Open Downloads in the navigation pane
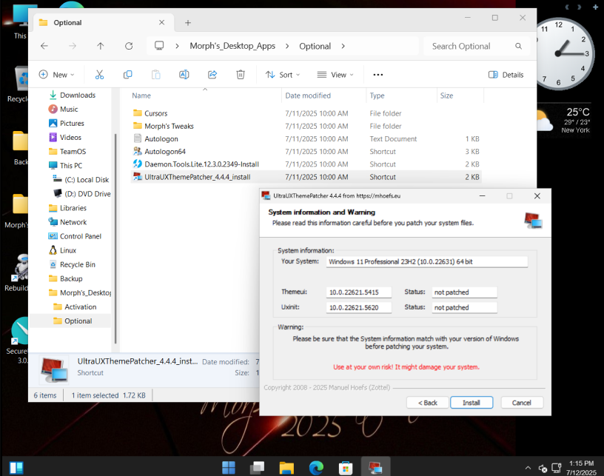 (72, 95)
